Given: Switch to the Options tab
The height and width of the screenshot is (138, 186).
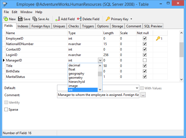Looking at the screenshot, I should point(103,26).
